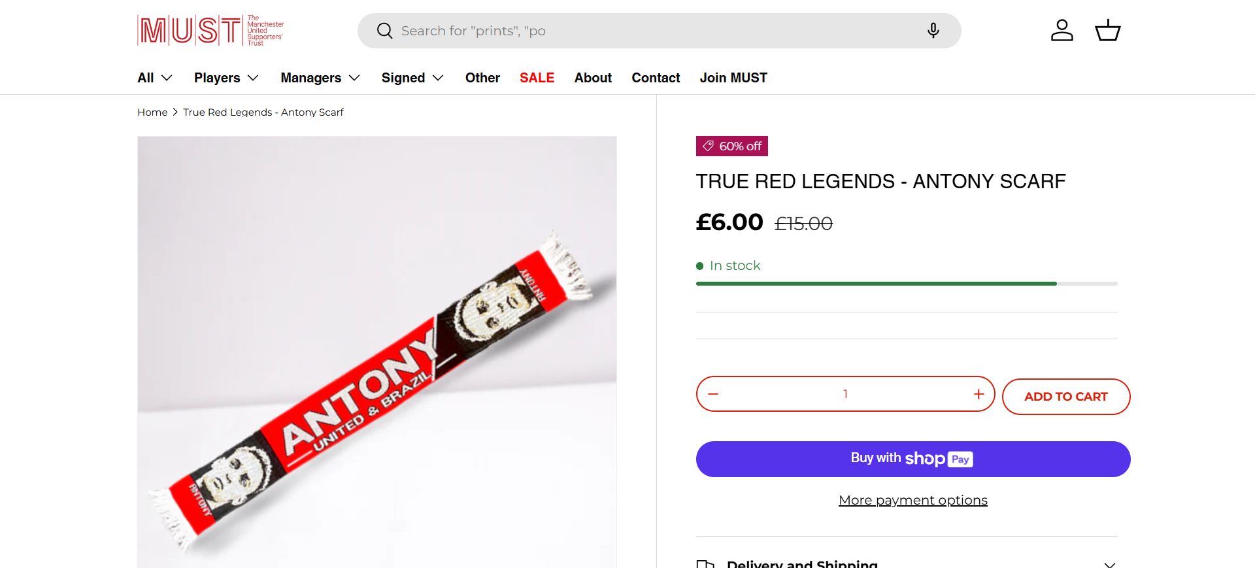Increase quantity with plus icon
The width and height of the screenshot is (1255, 568).
(x=979, y=394)
